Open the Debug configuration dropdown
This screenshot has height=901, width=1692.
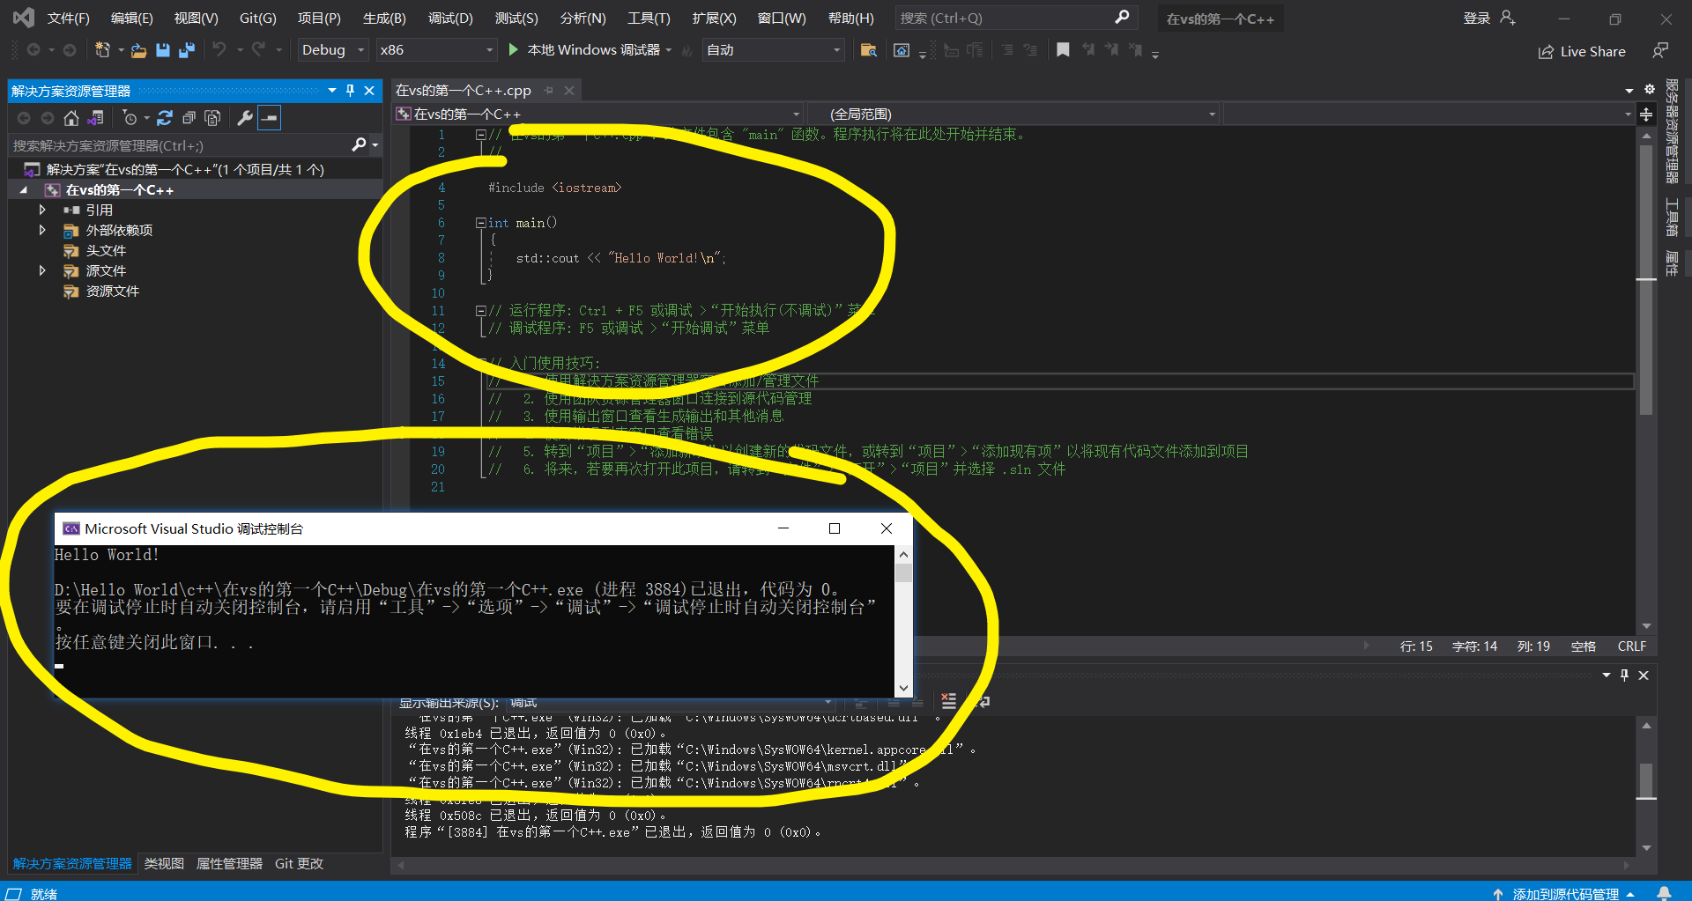pyautogui.click(x=333, y=50)
